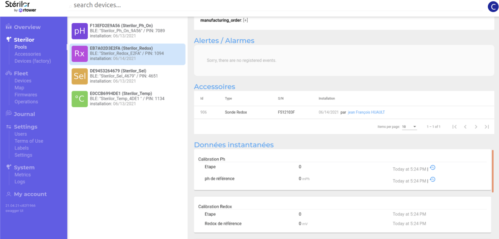Click the Sonde Redox accessory cell
Viewport: 499px width, 239px height.
coord(236,112)
